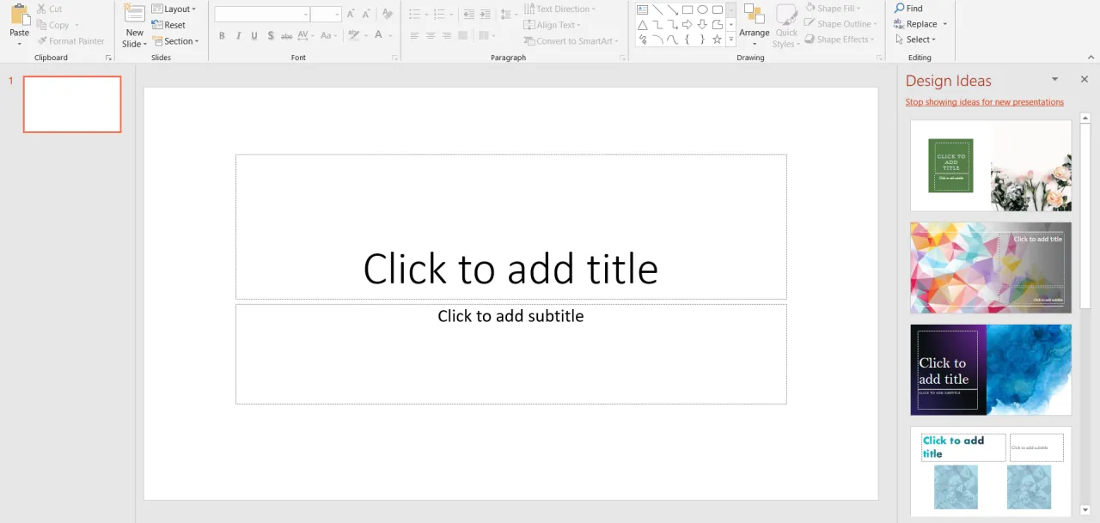Apply bold formatting with the Bold icon
This screenshot has height=523, width=1100.
[222, 35]
